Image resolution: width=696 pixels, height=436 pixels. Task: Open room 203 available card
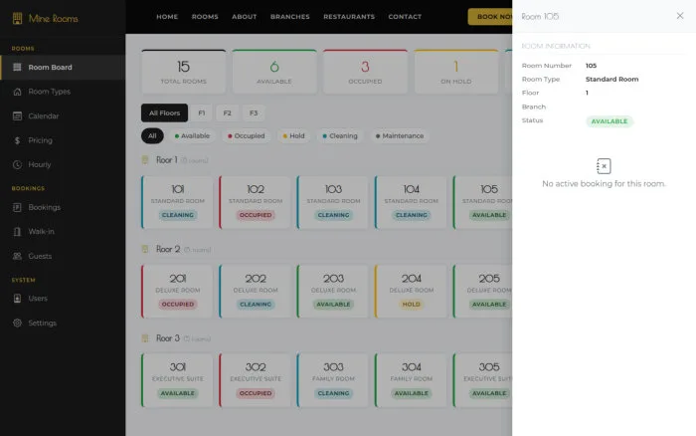[x=333, y=291]
